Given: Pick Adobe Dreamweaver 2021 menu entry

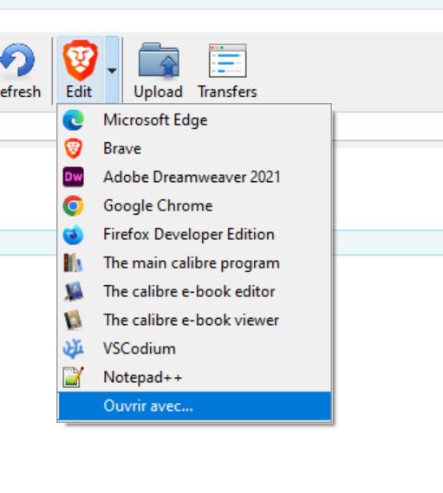Looking at the screenshot, I should 194,178.
